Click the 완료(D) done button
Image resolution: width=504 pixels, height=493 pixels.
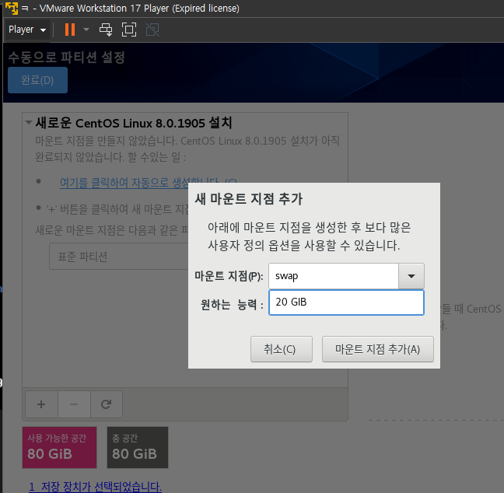click(x=37, y=80)
